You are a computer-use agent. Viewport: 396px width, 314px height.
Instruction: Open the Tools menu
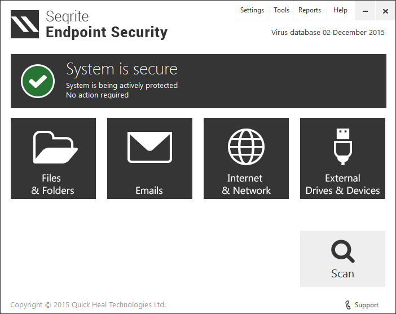point(281,10)
